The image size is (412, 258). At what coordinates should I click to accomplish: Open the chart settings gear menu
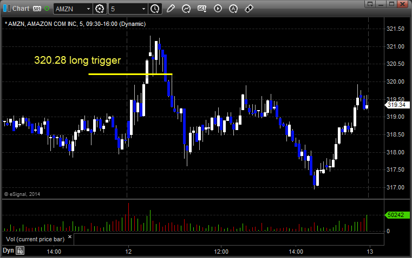pos(100,9)
